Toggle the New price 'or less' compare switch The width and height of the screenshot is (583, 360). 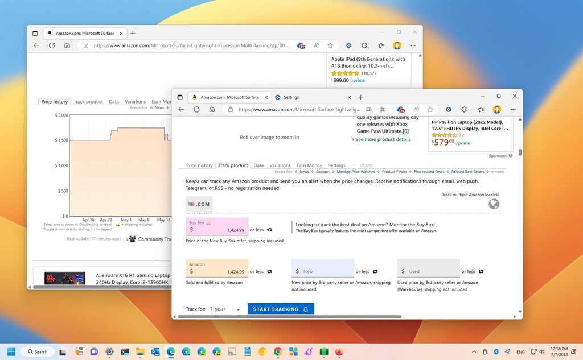coord(375,272)
